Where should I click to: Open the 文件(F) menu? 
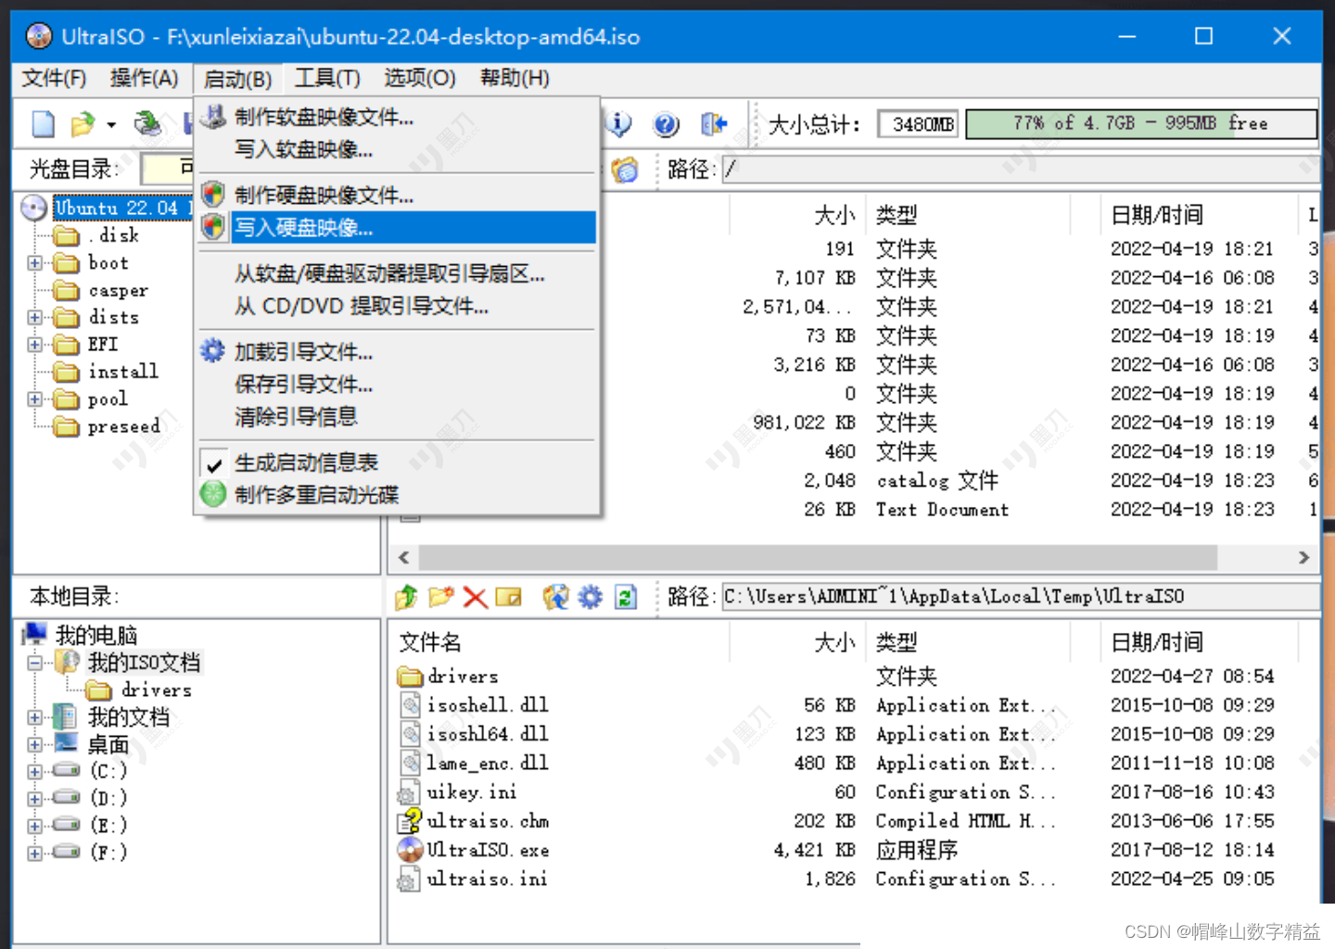[54, 78]
